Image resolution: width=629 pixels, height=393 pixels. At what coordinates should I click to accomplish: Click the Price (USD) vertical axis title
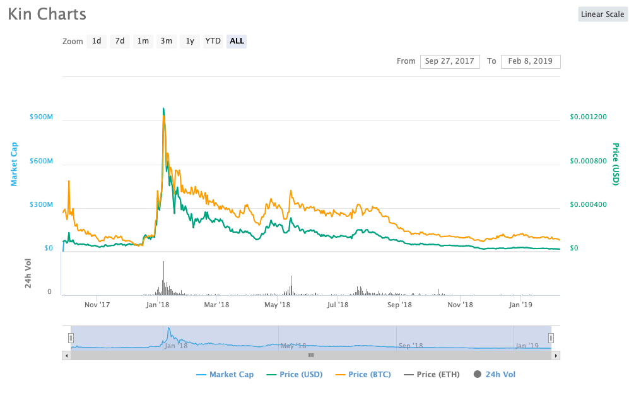point(615,164)
